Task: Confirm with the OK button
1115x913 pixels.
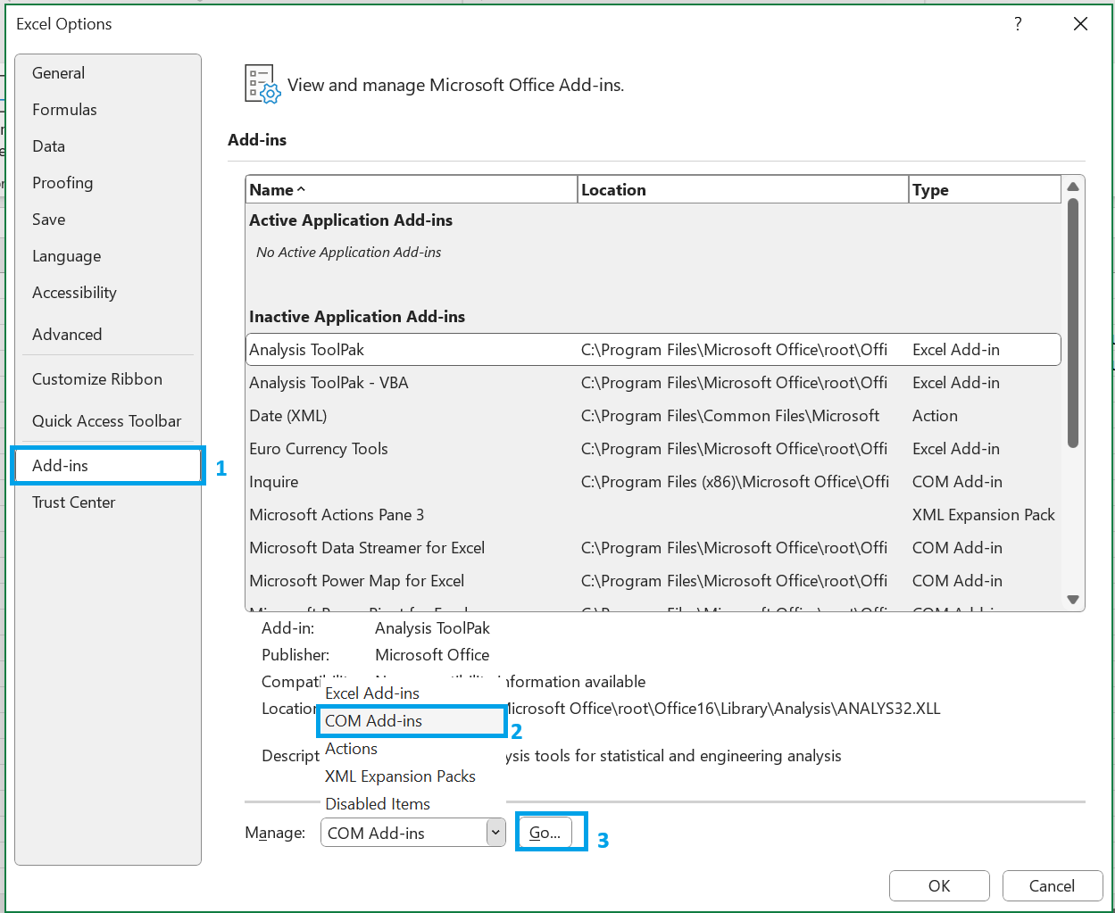Action: 939,886
